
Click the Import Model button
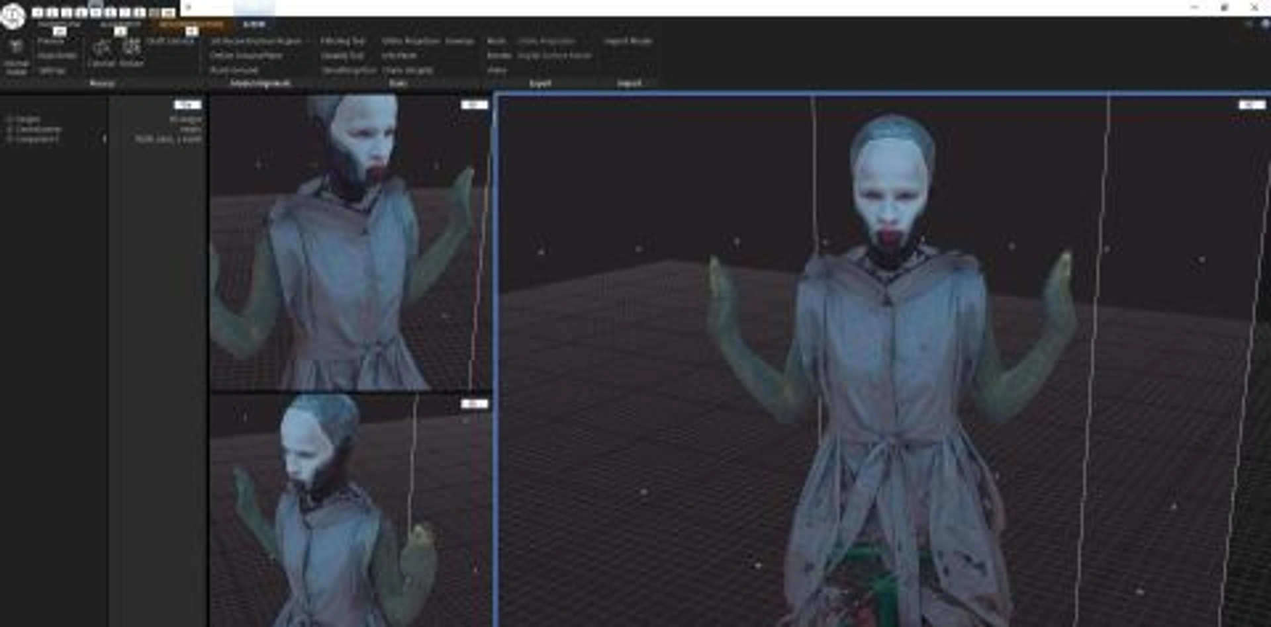pyautogui.click(x=628, y=41)
